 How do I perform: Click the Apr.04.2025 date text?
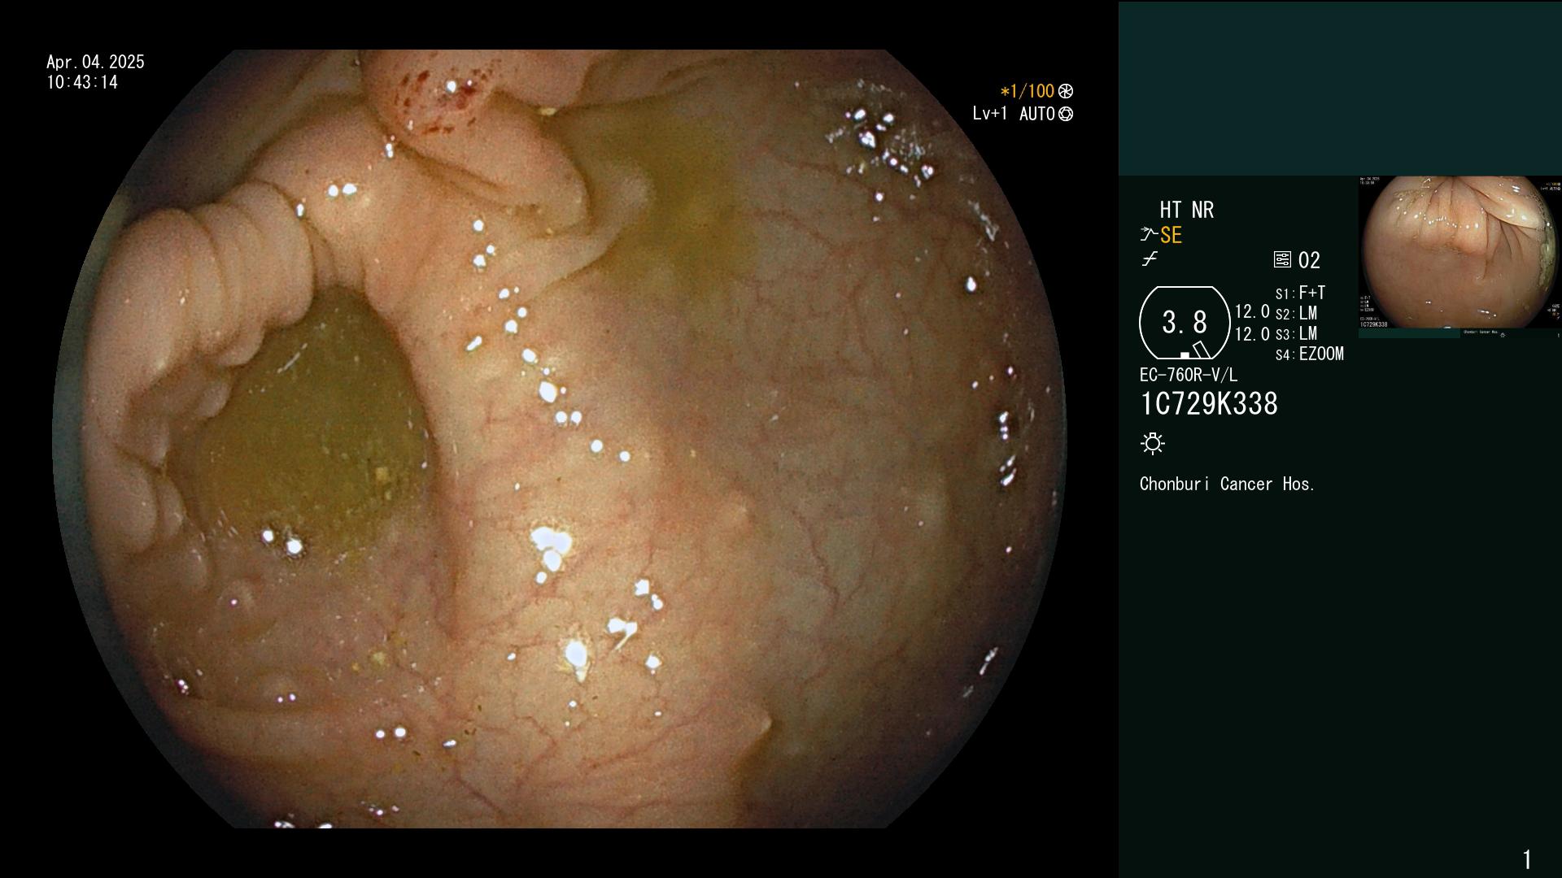95,62
